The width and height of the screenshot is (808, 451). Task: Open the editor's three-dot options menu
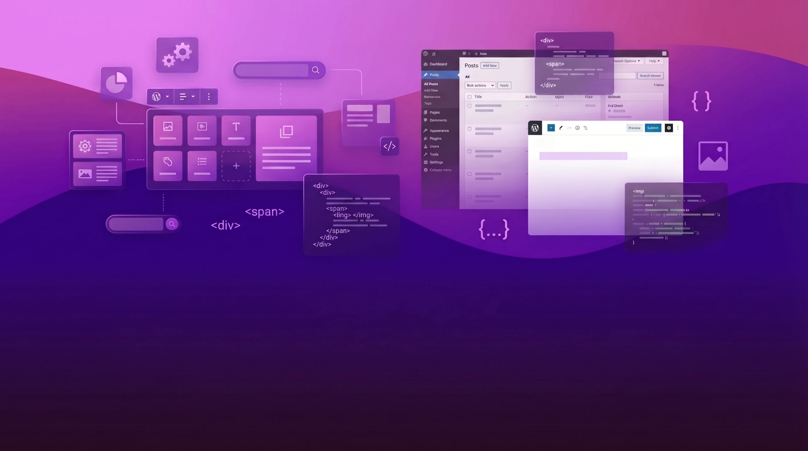pos(678,128)
